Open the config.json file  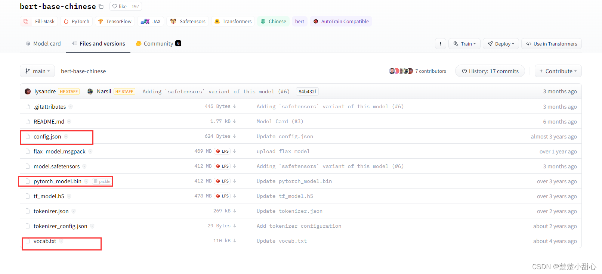coord(47,136)
